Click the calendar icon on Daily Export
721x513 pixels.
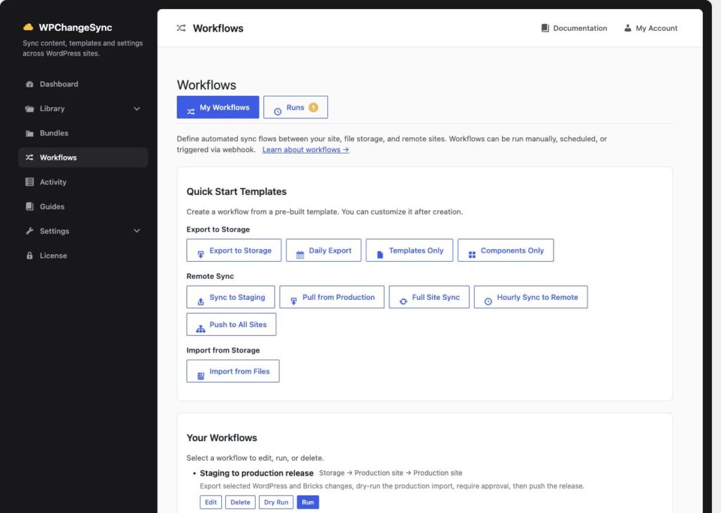pos(300,254)
